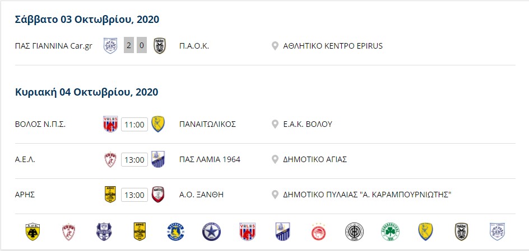
Task: Open the 11:00 kickoff time box
Action: click(x=134, y=125)
